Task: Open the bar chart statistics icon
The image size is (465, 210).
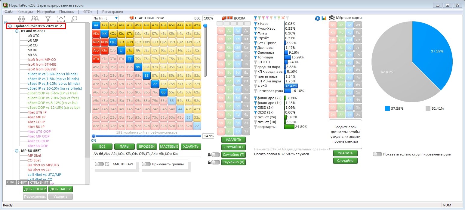Action: pos(324,18)
